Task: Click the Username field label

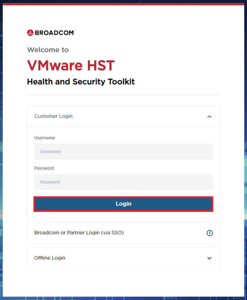Action: coord(45,138)
